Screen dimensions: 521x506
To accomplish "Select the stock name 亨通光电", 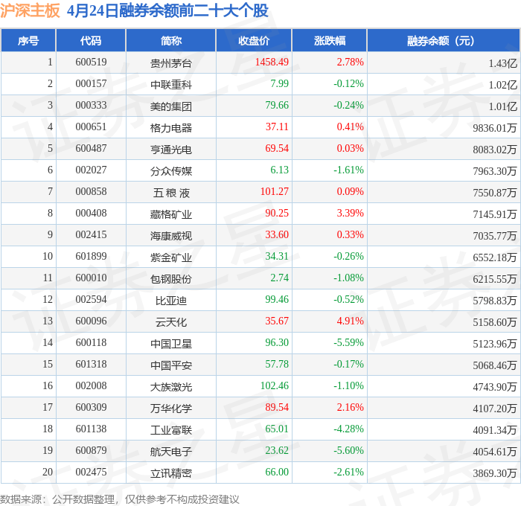I will tap(170, 149).
